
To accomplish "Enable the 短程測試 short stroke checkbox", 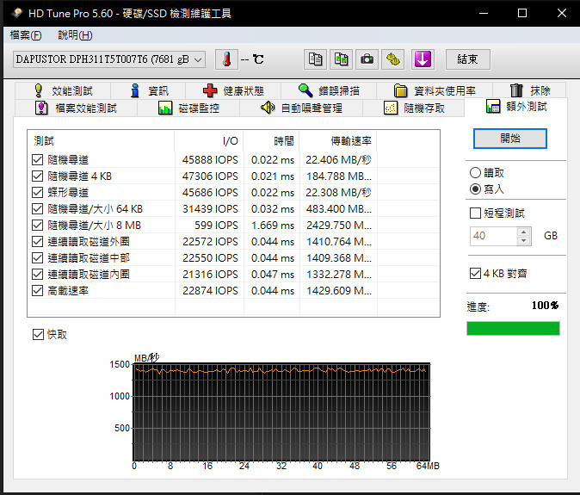I will click(475, 213).
